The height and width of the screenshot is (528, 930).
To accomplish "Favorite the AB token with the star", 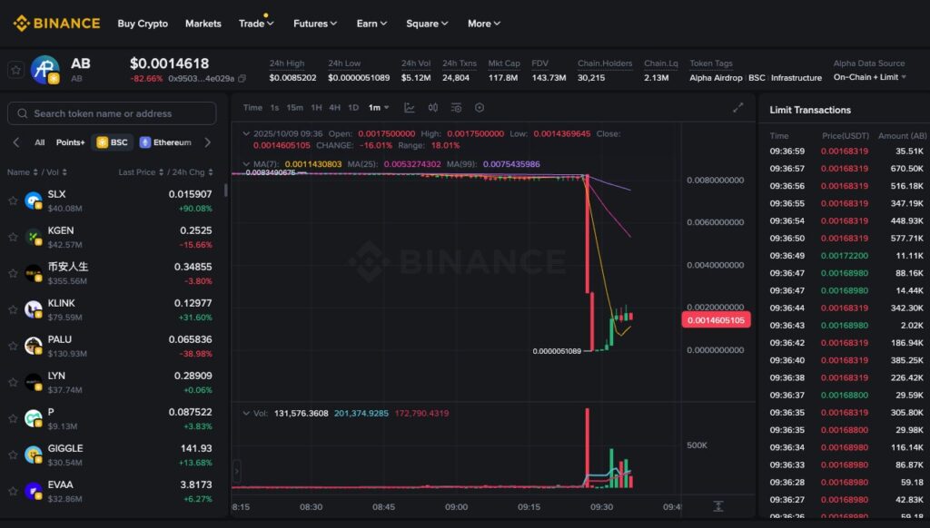I will point(15,70).
